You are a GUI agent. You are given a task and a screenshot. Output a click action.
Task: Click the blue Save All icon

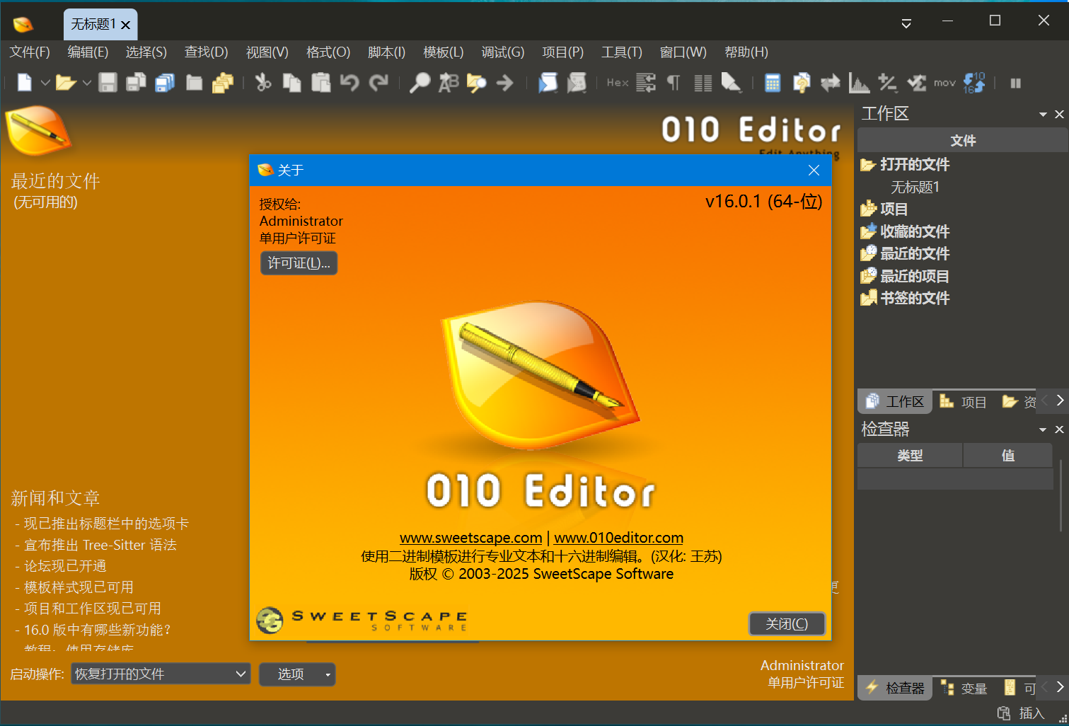click(x=165, y=83)
